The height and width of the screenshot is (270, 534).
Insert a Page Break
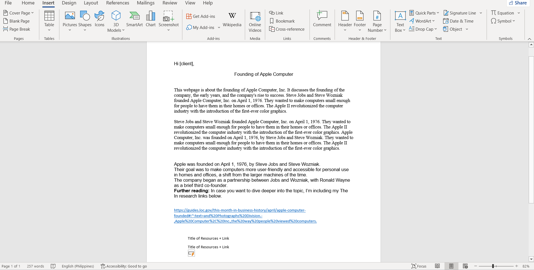[x=16, y=29]
